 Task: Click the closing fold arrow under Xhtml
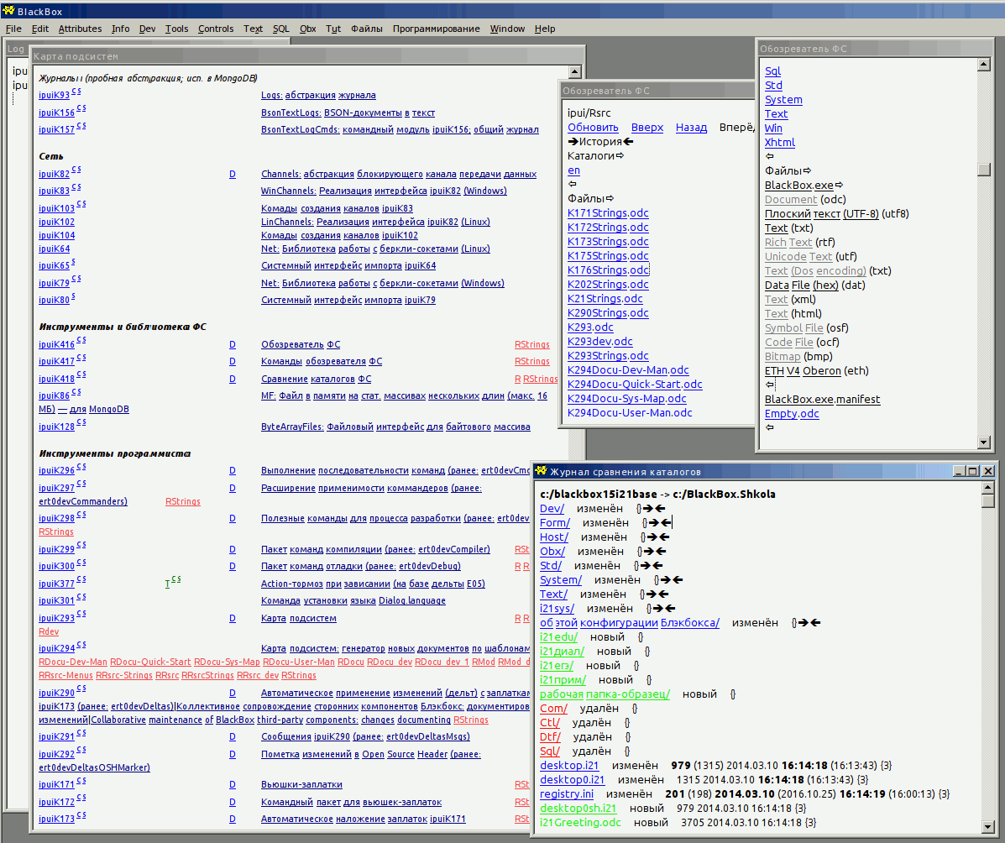click(x=770, y=157)
